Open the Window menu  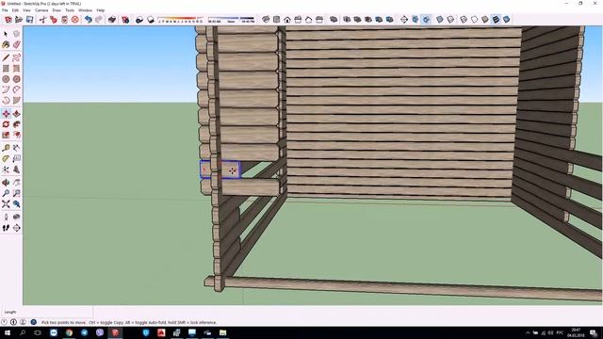point(86,10)
